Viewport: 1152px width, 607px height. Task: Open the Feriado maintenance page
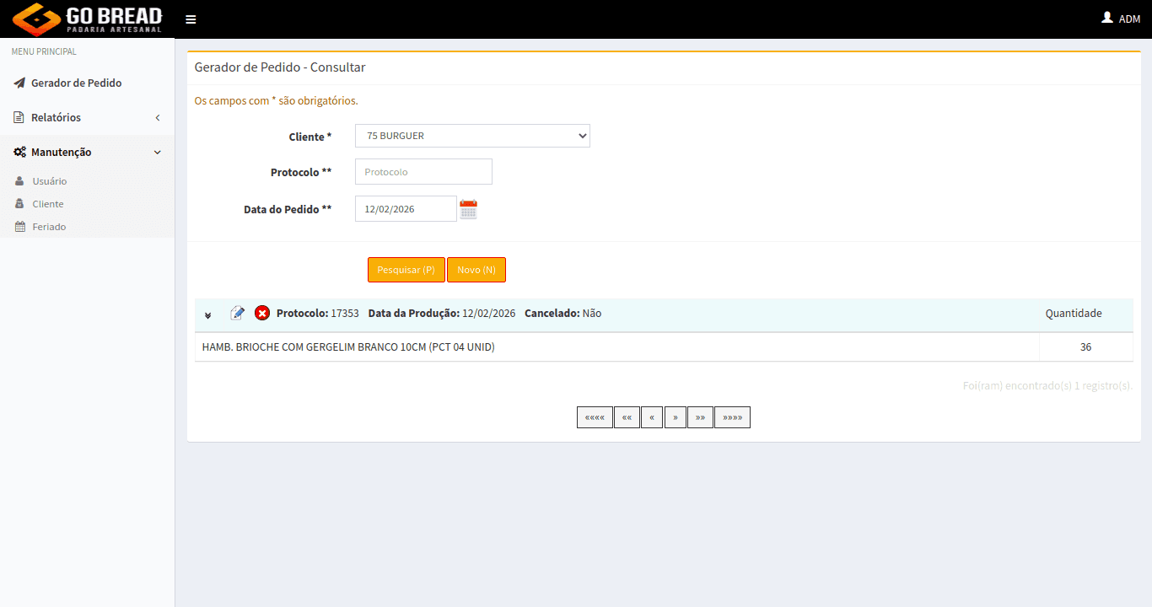click(x=49, y=227)
